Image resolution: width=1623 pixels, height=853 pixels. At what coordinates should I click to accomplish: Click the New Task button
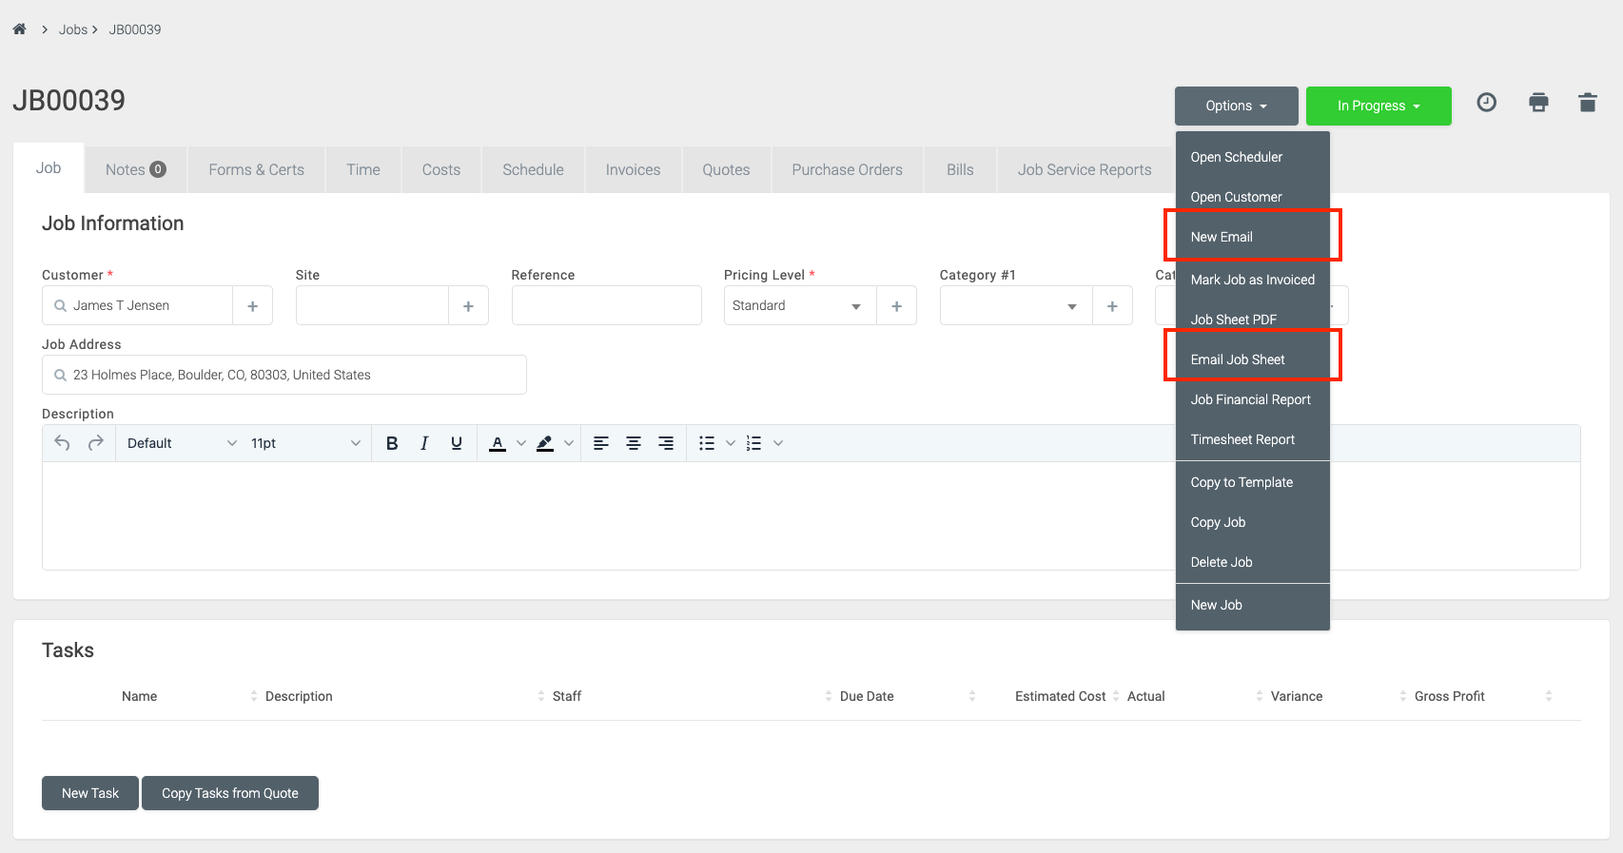coord(90,793)
